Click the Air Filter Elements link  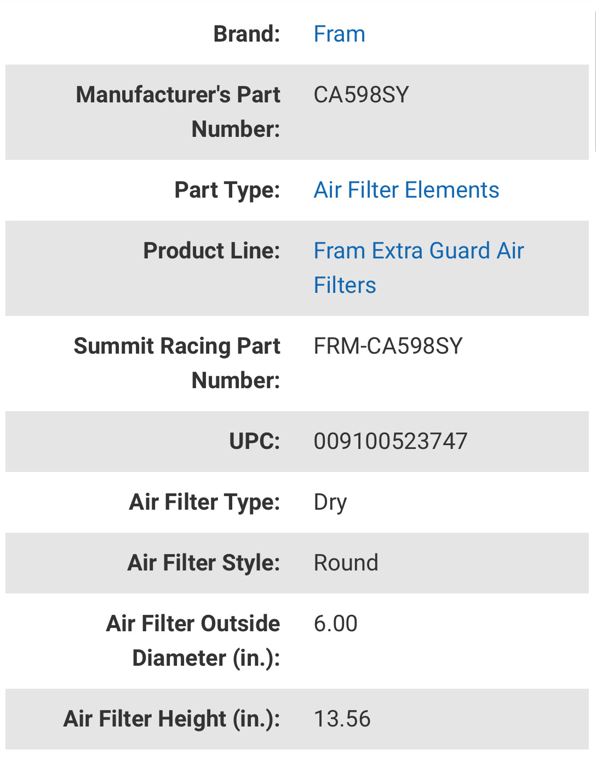pyautogui.click(x=406, y=190)
